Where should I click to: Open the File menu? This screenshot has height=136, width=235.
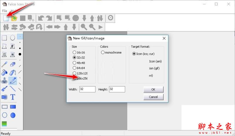pyautogui.click(x=4, y=11)
